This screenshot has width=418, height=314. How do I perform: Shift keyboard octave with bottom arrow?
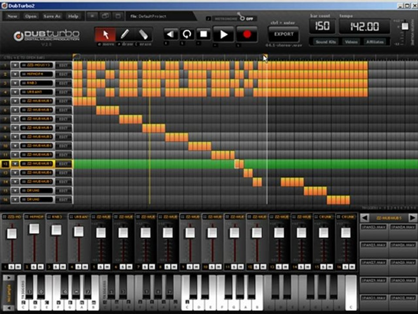pos(9,308)
